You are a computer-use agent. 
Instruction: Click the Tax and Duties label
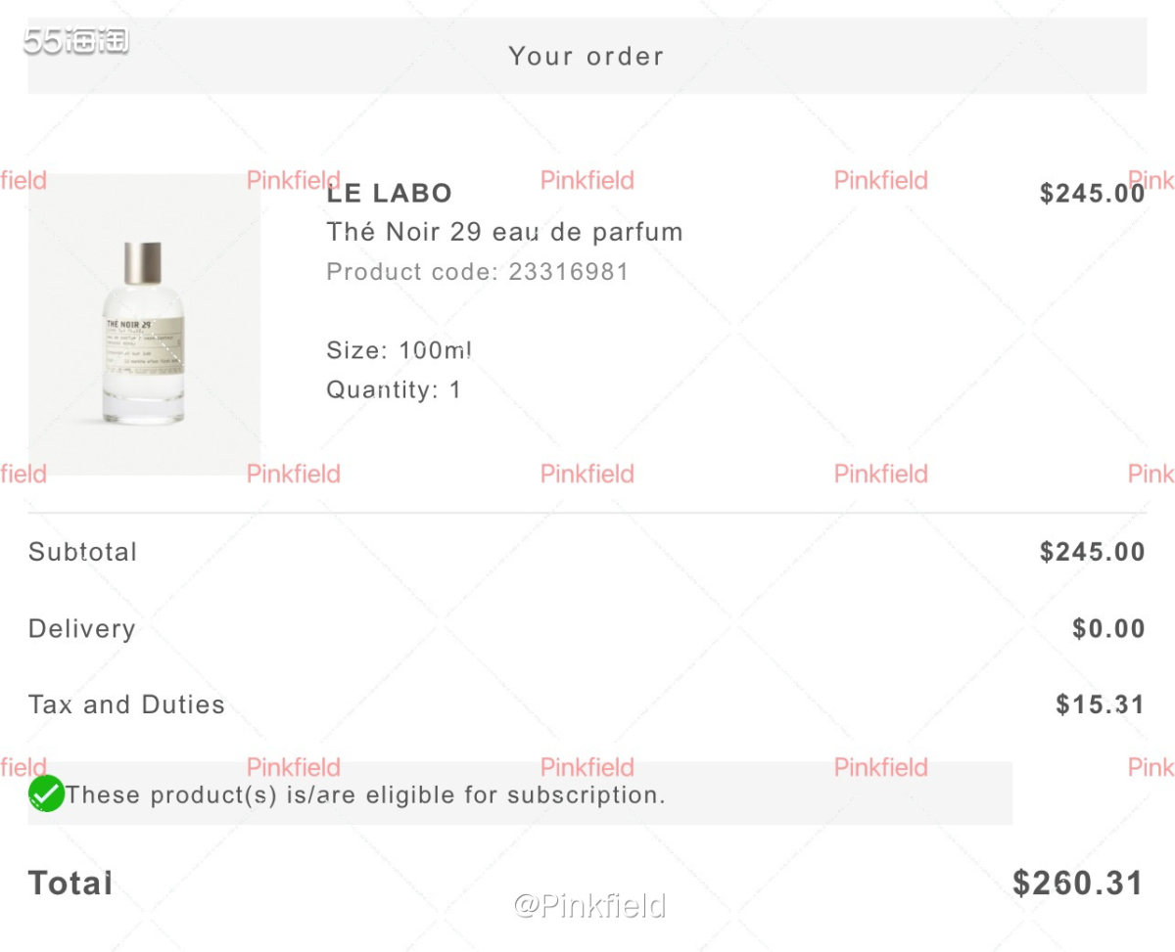126,704
